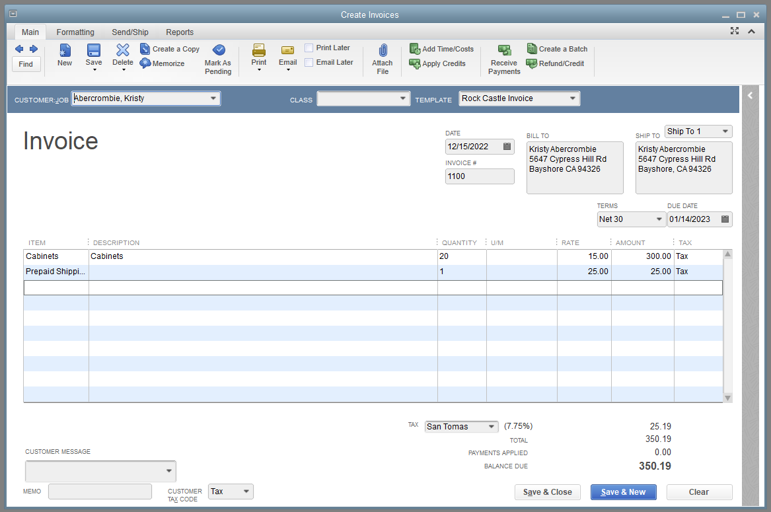Click the DATE calendar picker
The height and width of the screenshot is (512, 771).
(x=507, y=146)
